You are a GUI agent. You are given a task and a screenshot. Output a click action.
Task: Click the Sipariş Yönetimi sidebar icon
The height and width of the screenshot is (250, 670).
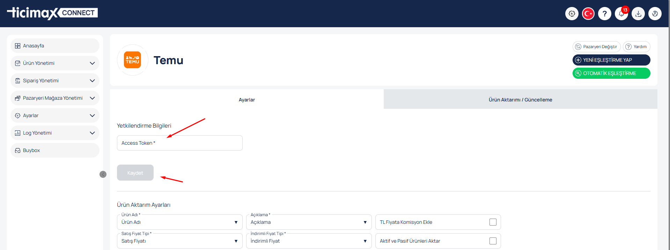pos(17,81)
